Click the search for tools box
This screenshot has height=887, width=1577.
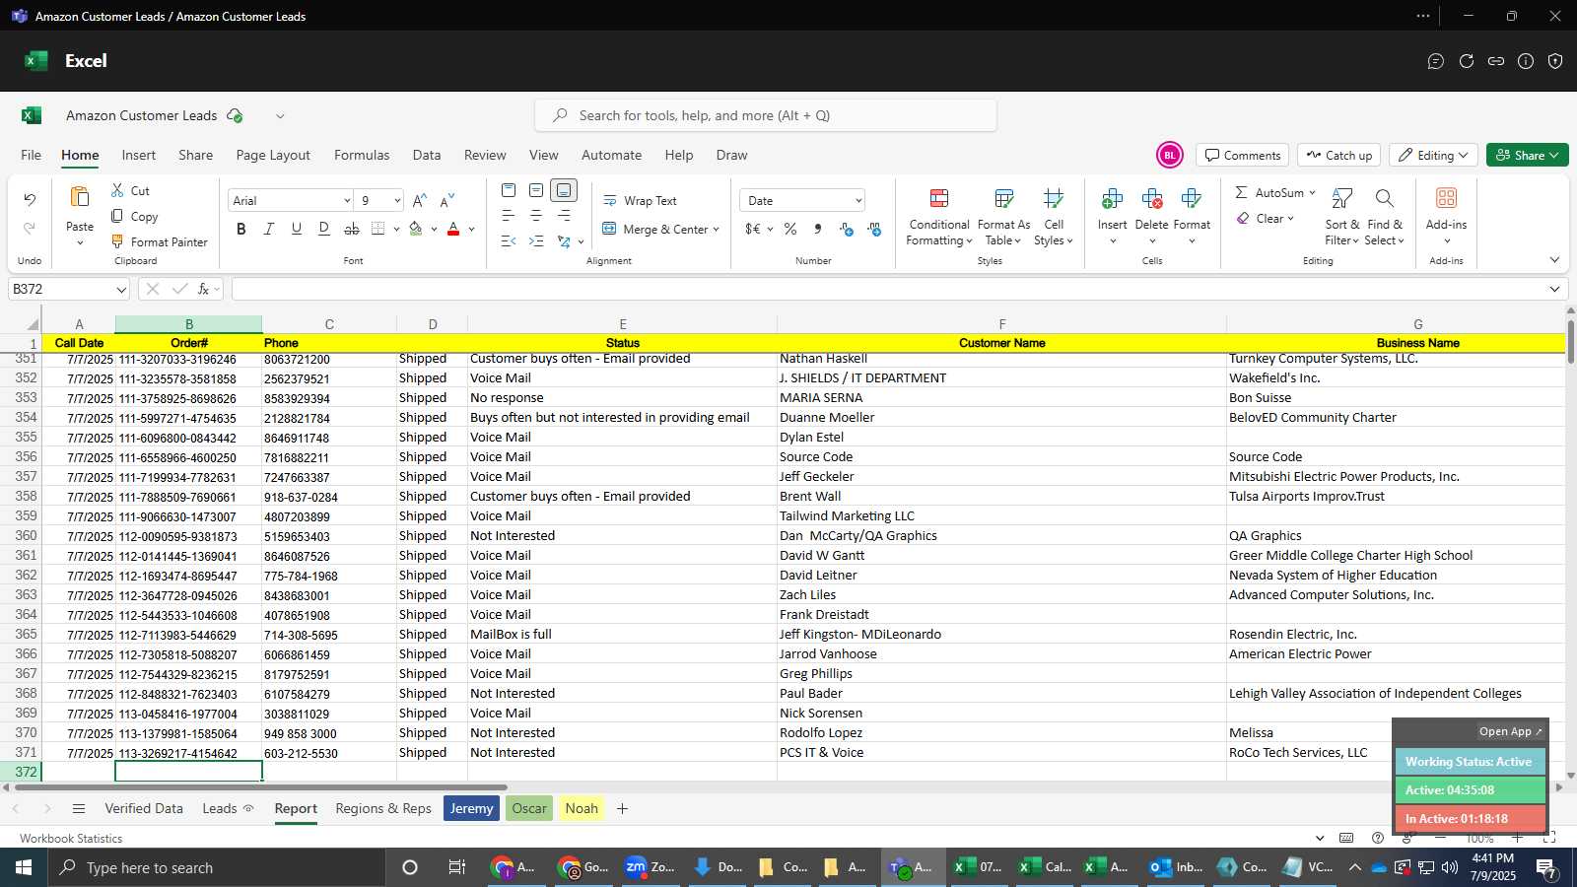pyautogui.click(x=766, y=115)
